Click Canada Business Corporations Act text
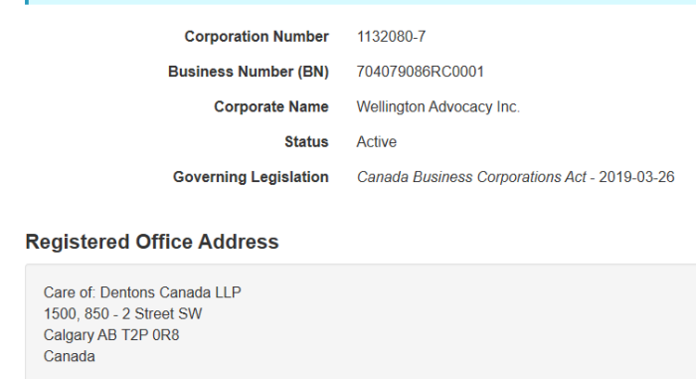The image size is (696, 379). [471, 177]
